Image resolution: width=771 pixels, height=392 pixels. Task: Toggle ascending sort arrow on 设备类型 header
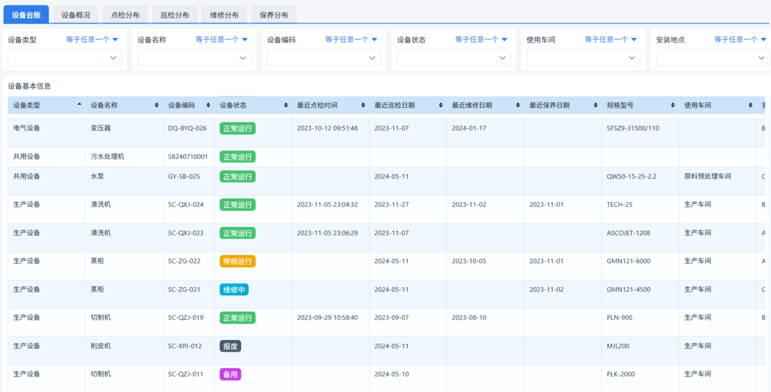(x=79, y=104)
